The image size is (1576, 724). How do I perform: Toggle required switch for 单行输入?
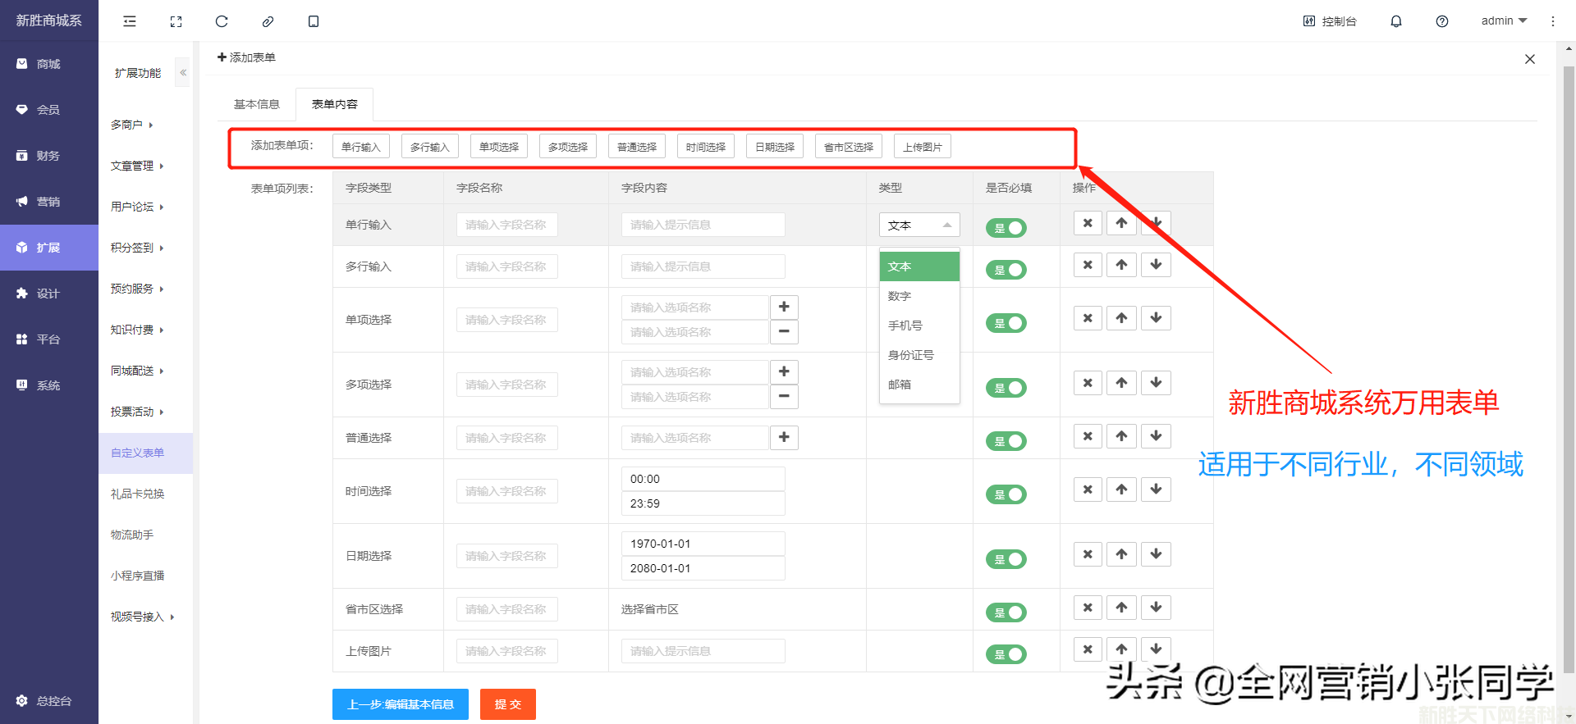tap(1006, 228)
